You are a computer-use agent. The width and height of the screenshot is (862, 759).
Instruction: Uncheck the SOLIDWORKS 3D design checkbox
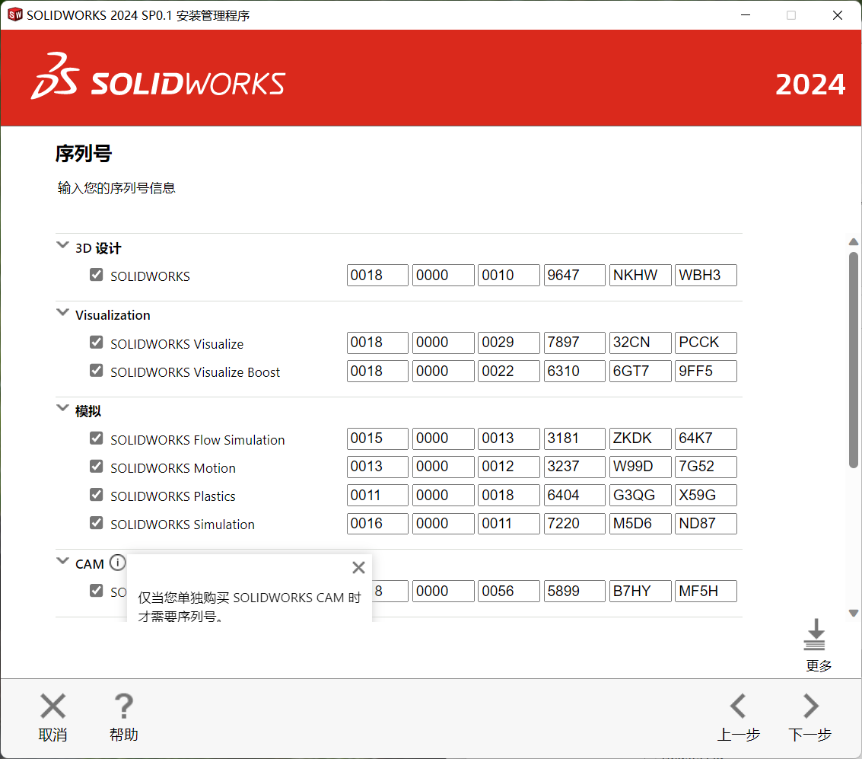pos(97,275)
